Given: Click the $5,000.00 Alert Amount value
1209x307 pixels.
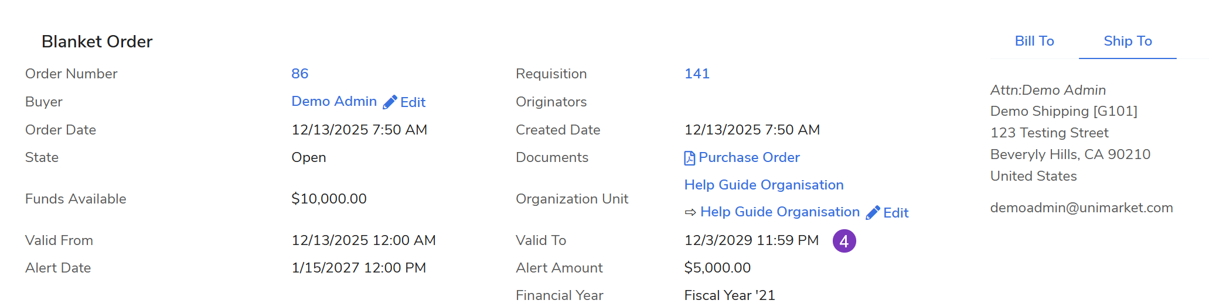Looking at the screenshot, I should (x=717, y=268).
